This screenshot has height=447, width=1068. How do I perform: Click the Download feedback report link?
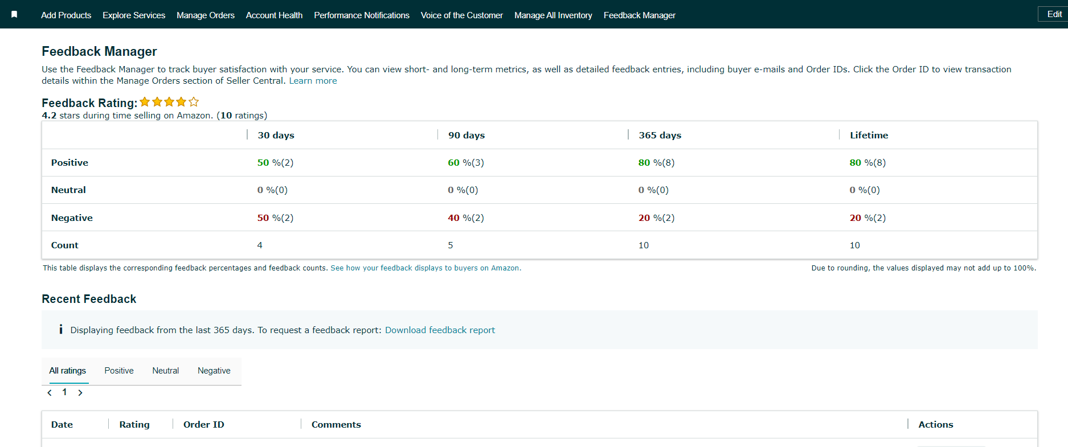click(x=440, y=330)
